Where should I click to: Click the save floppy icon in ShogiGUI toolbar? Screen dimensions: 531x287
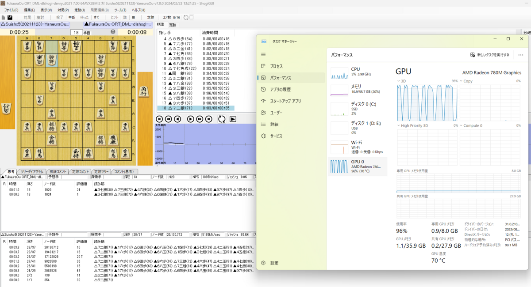click(x=10, y=17)
